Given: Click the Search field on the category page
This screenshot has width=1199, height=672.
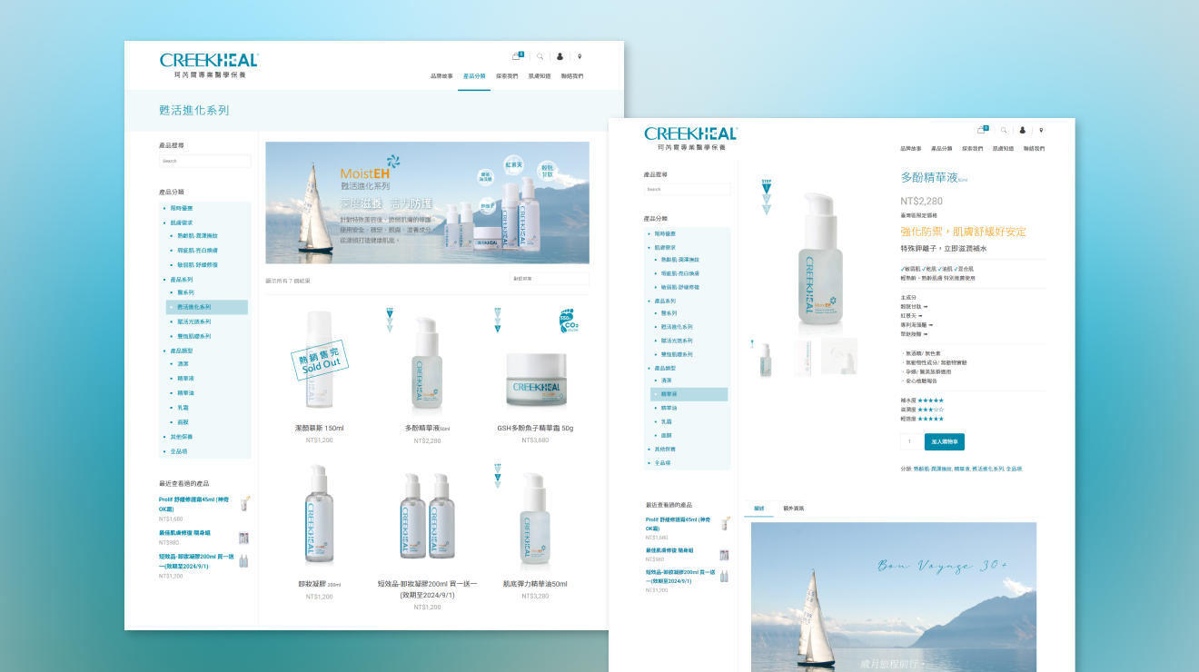Looking at the screenshot, I should click(205, 161).
